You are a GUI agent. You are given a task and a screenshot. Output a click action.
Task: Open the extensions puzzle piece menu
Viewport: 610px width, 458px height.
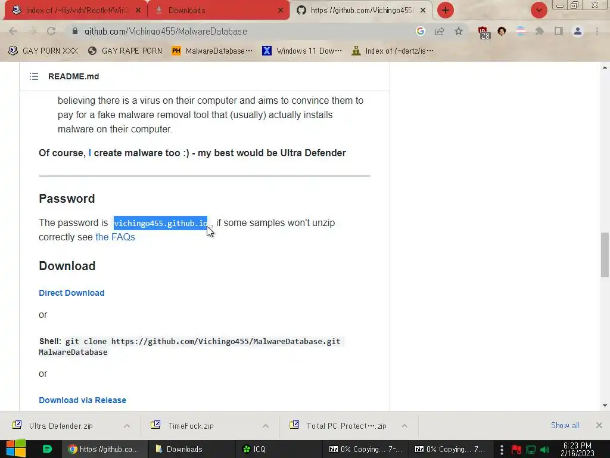(540, 31)
